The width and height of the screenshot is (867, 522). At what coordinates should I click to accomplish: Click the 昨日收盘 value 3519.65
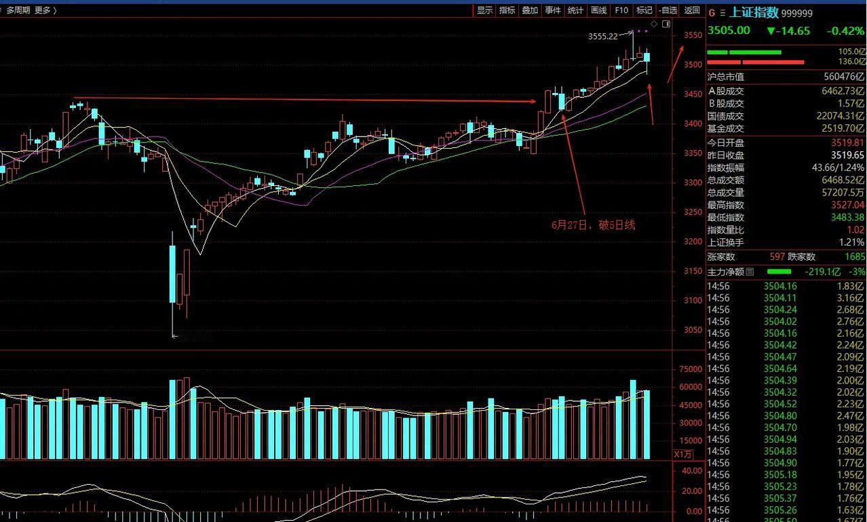[x=847, y=155]
